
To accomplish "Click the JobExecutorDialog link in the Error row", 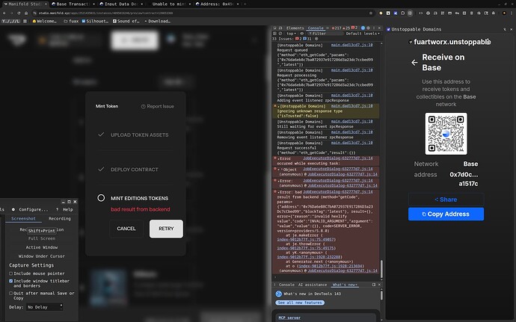I will [338, 158].
